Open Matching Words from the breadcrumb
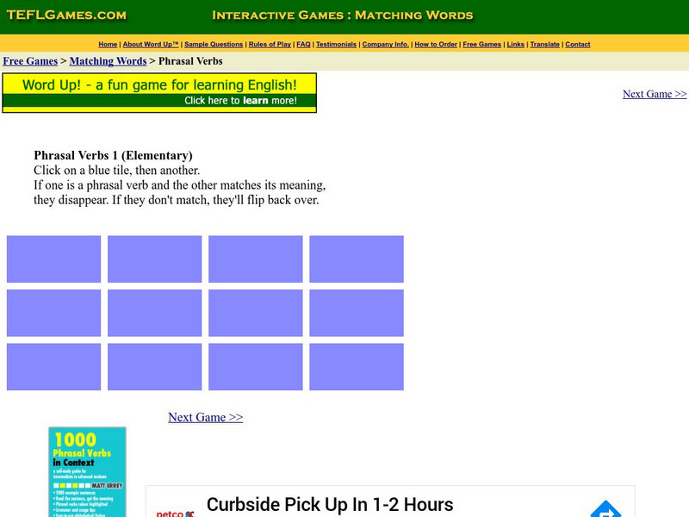 pos(108,61)
